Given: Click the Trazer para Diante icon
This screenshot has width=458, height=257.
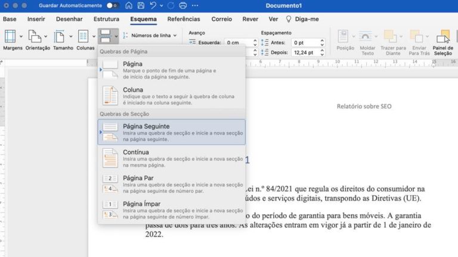Looking at the screenshot, I should point(390,37).
